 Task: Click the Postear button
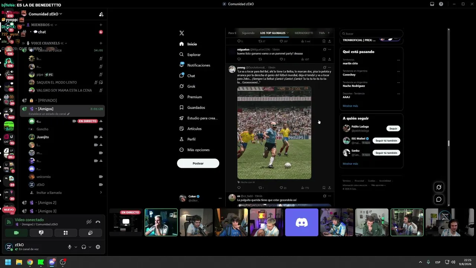pos(198,163)
